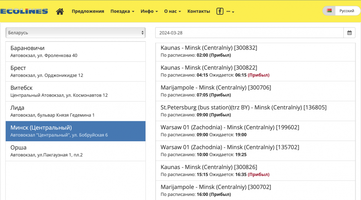Viewport: 361px width, 200px height.
Task: Open the Facebook icon link
Action: click(220, 11)
